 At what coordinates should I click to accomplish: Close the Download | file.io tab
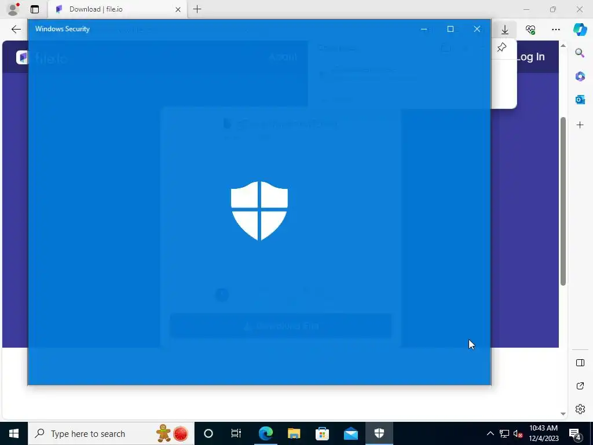(x=178, y=9)
